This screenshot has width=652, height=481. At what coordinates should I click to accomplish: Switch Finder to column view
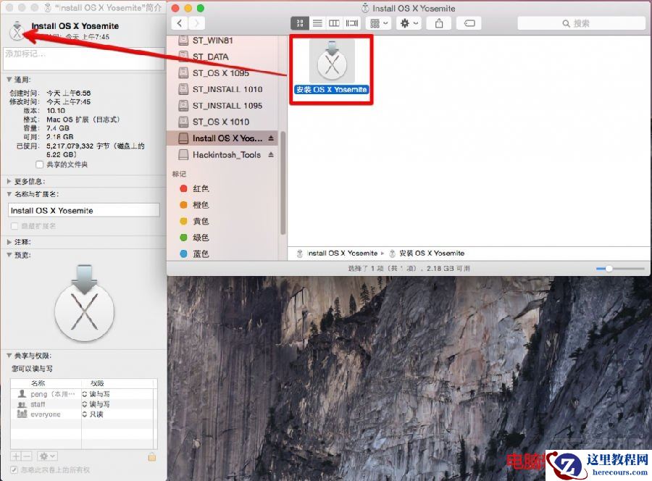pos(334,23)
